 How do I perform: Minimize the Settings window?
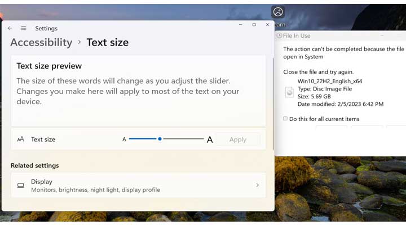[x=241, y=25]
